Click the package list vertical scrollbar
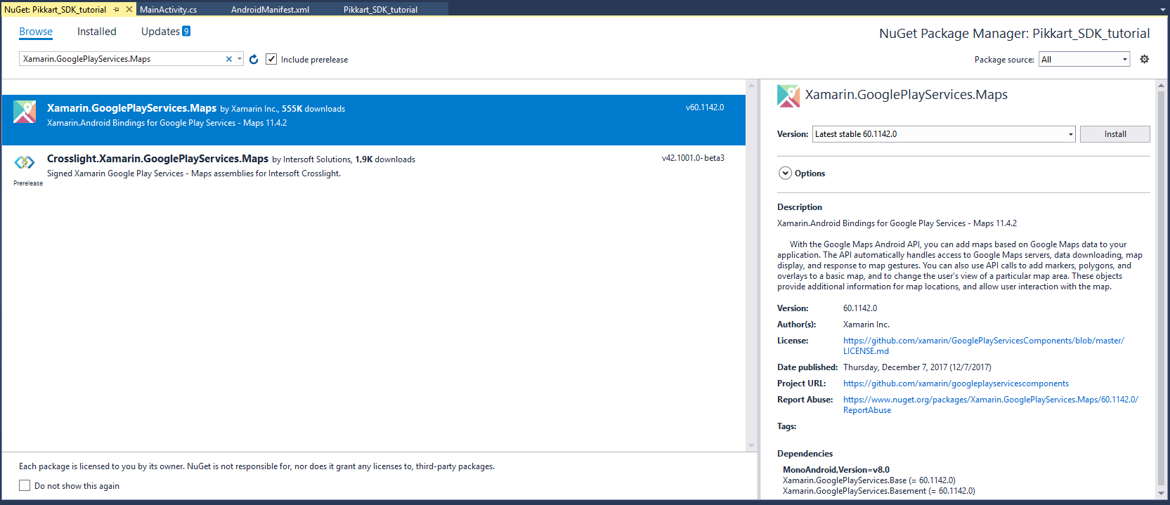The width and height of the screenshot is (1170, 505). pos(751,265)
